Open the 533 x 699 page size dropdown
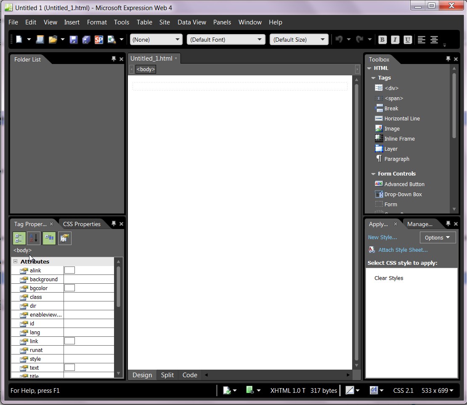The width and height of the screenshot is (467, 405). [x=438, y=390]
